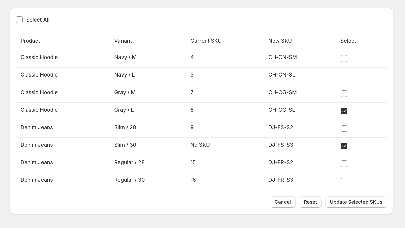Enable the Gray / M row checkbox
The height and width of the screenshot is (228, 405).
344,93
